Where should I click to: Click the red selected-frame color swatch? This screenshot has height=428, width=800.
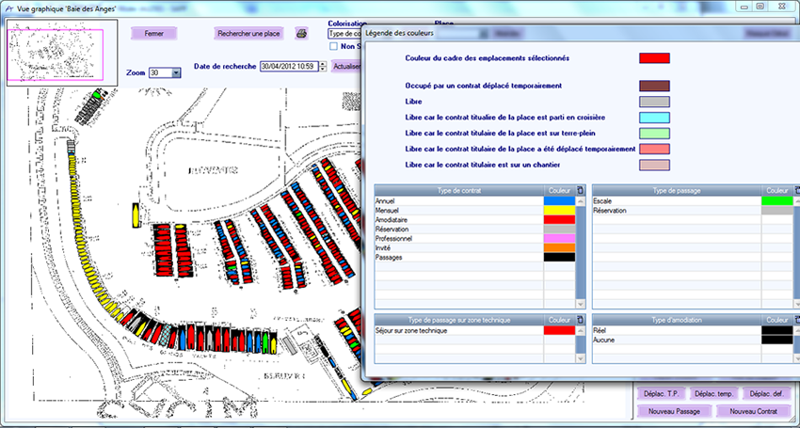(654, 58)
